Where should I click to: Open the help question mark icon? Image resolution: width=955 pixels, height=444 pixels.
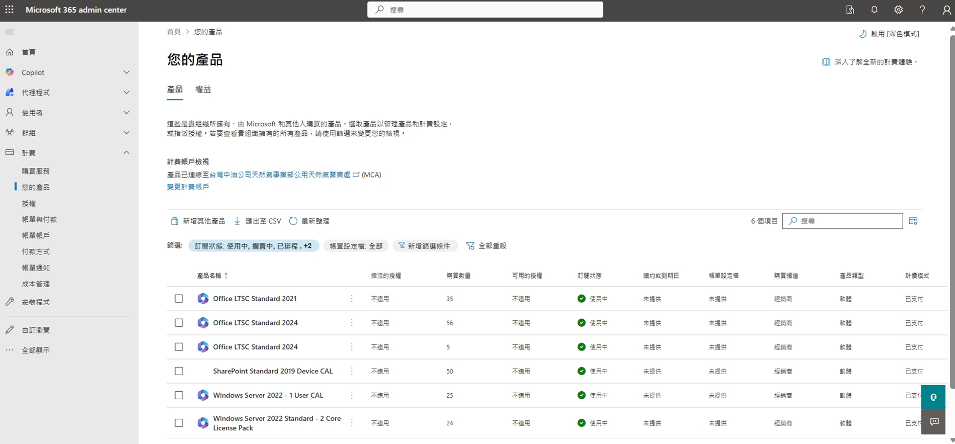tap(922, 10)
